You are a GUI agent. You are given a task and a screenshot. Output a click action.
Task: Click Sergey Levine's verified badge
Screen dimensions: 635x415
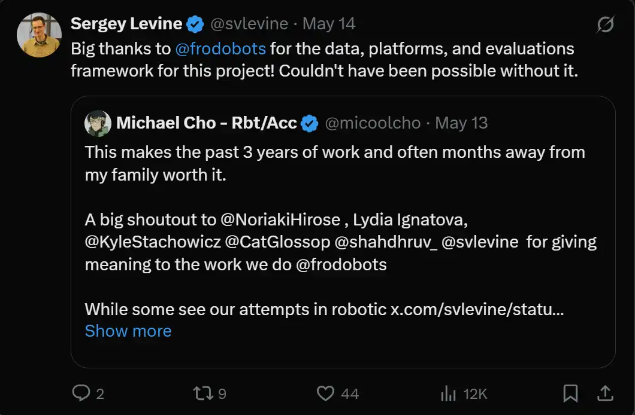(195, 24)
